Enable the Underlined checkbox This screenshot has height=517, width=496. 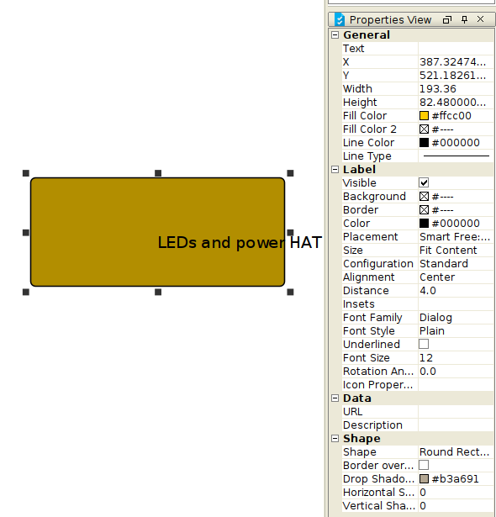(x=424, y=344)
